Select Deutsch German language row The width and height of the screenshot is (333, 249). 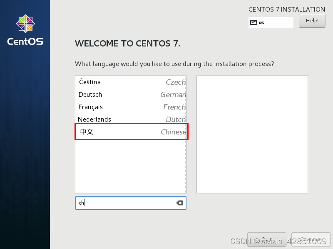pyautogui.click(x=131, y=95)
